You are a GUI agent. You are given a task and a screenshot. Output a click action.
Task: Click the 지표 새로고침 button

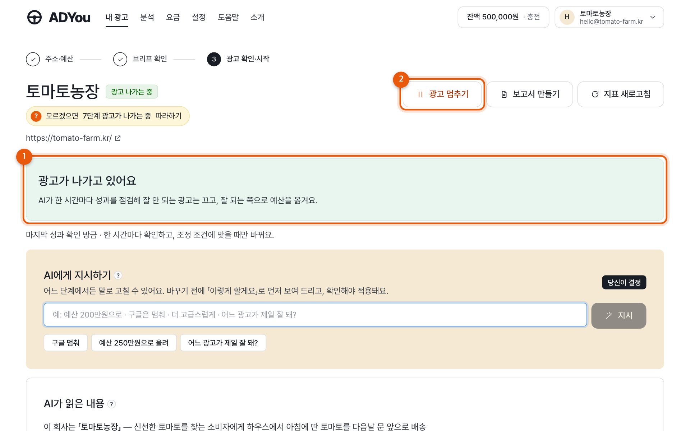tap(621, 94)
